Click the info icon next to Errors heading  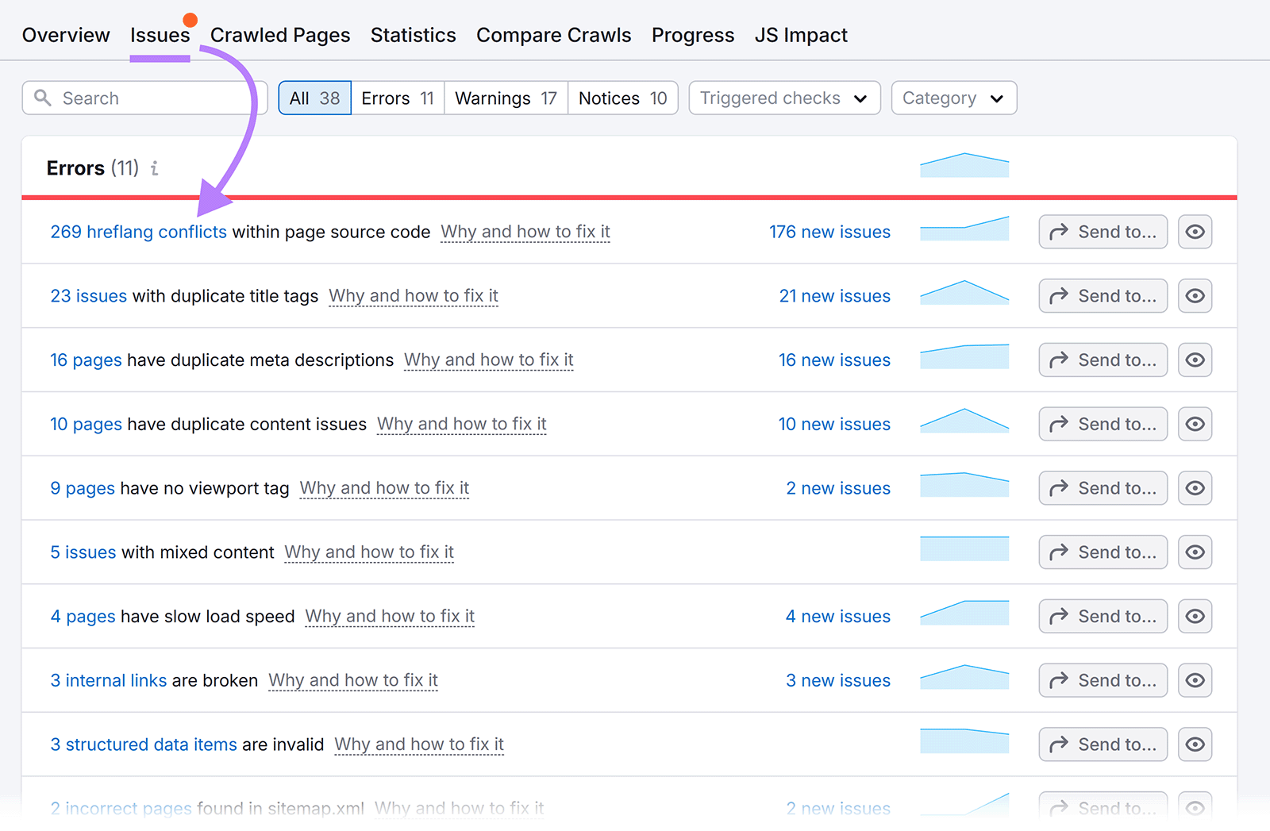pos(154,168)
